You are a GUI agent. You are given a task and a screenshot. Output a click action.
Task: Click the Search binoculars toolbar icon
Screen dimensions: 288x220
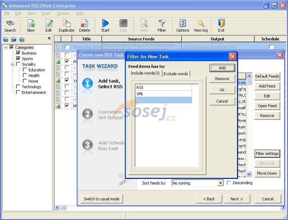click(x=10, y=24)
